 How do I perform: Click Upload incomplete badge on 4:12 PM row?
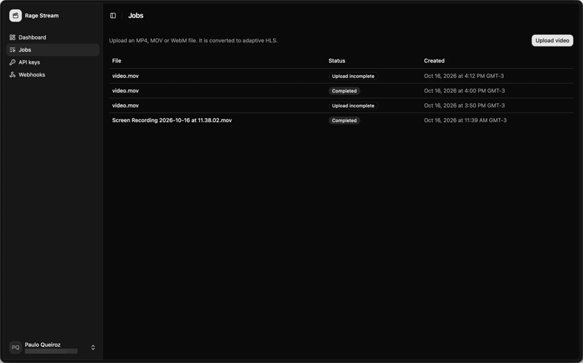(x=353, y=76)
